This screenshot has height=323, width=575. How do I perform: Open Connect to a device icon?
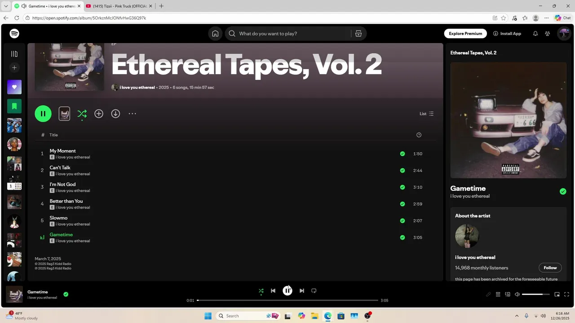[x=508, y=294]
